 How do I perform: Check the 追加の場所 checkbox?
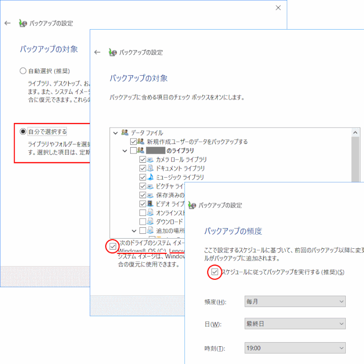[x=143, y=231]
